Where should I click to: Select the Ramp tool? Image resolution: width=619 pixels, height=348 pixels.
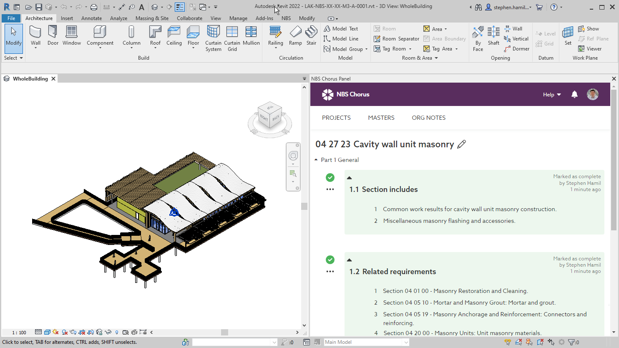[x=295, y=35]
